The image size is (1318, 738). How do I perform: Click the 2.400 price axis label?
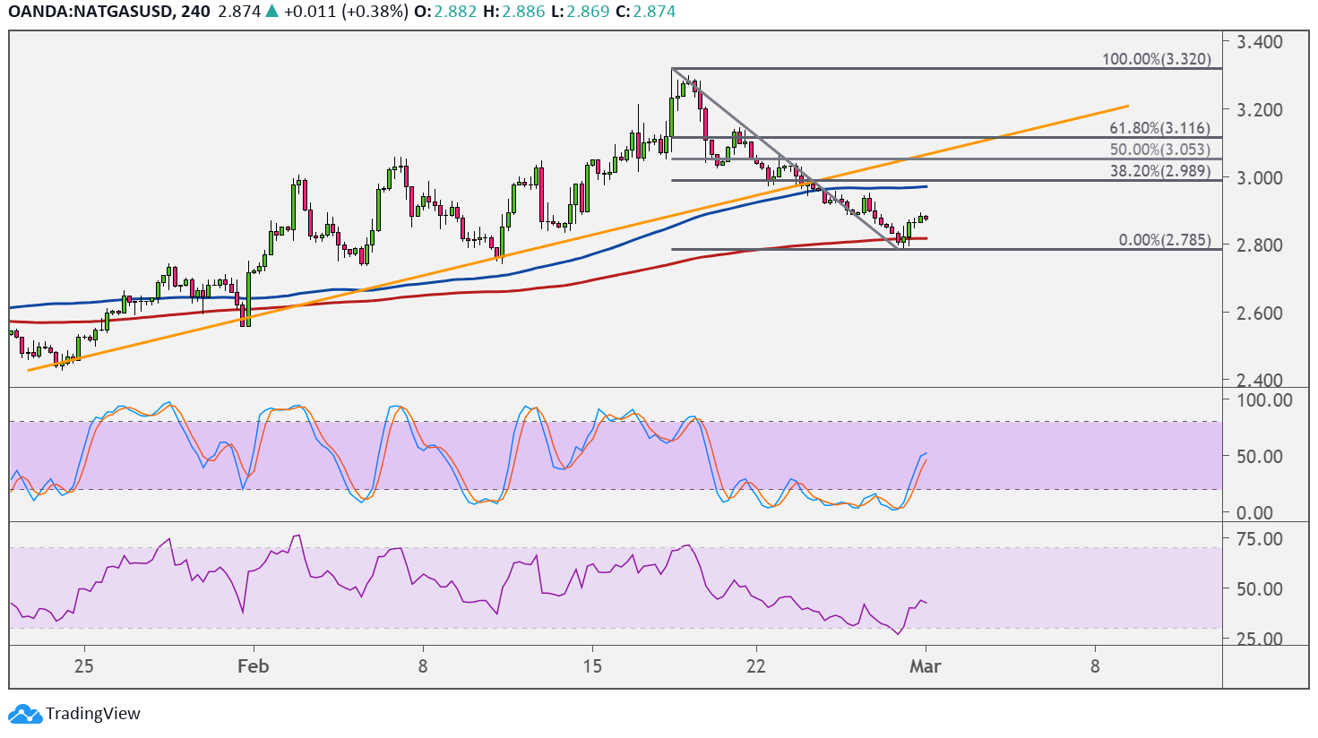[x=1259, y=380]
